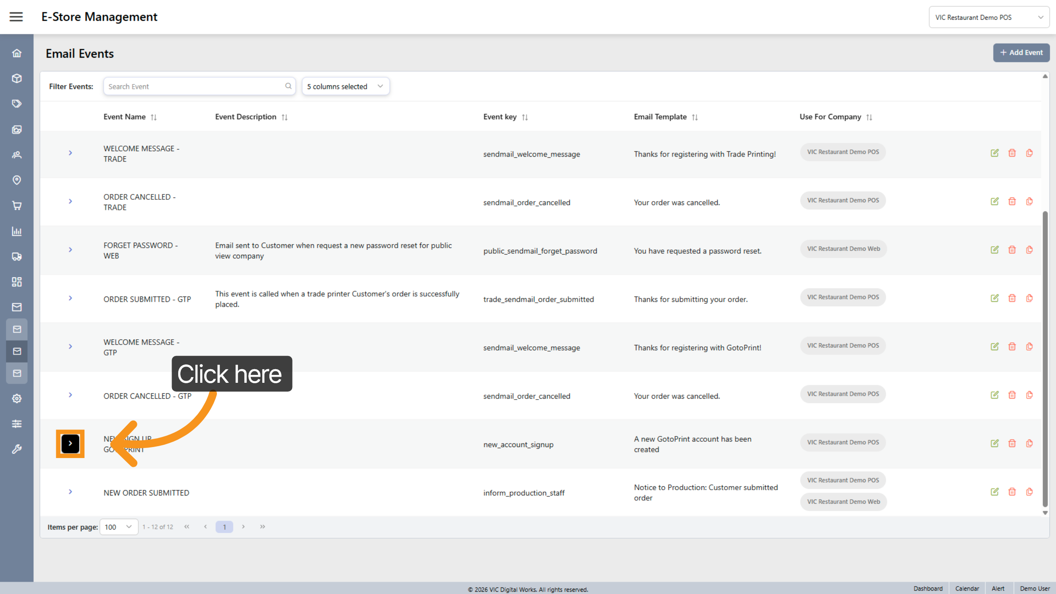Open the 5 columns selected dropdown
1056x594 pixels.
(x=345, y=86)
